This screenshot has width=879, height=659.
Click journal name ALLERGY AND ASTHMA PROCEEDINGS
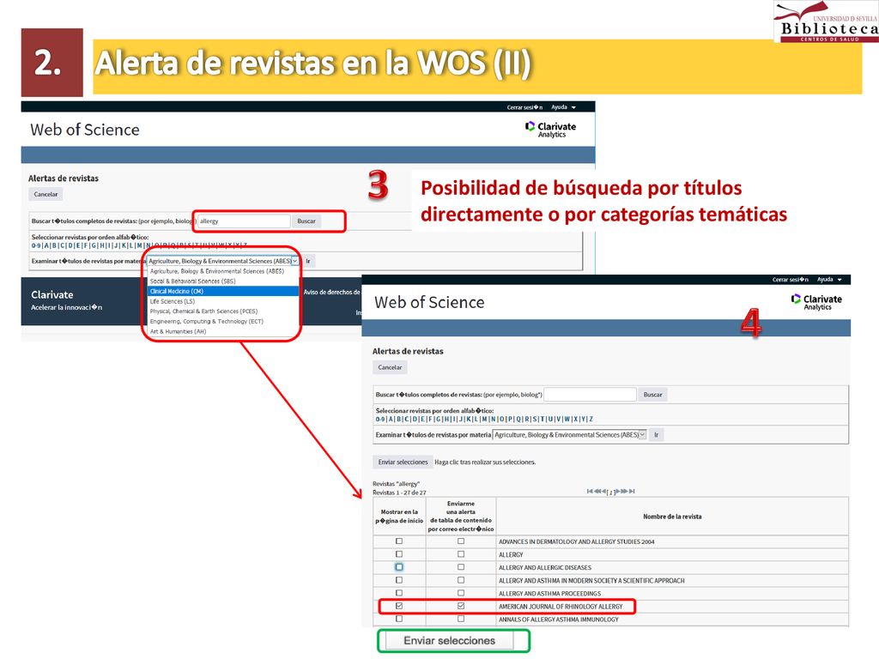coord(549,594)
